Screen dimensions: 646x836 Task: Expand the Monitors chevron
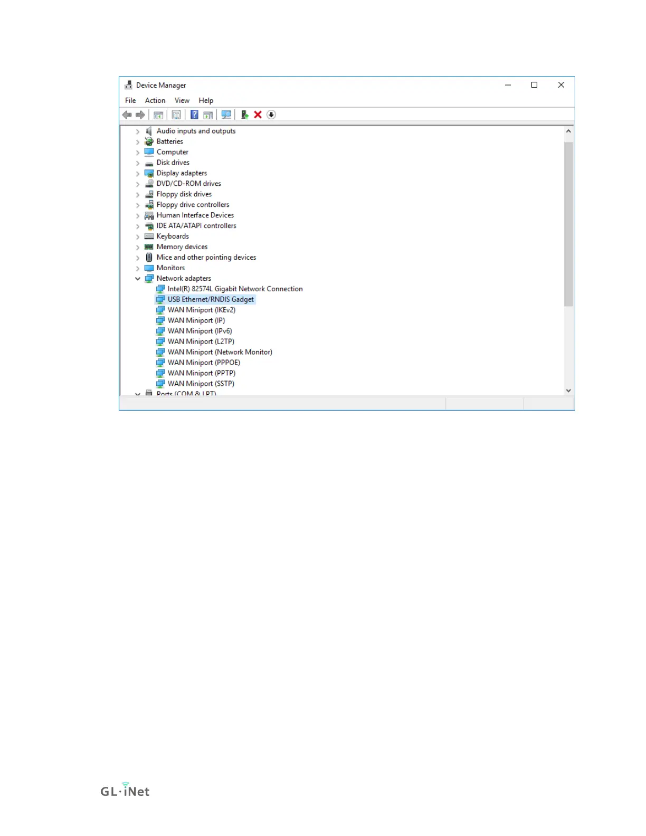(138, 269)
